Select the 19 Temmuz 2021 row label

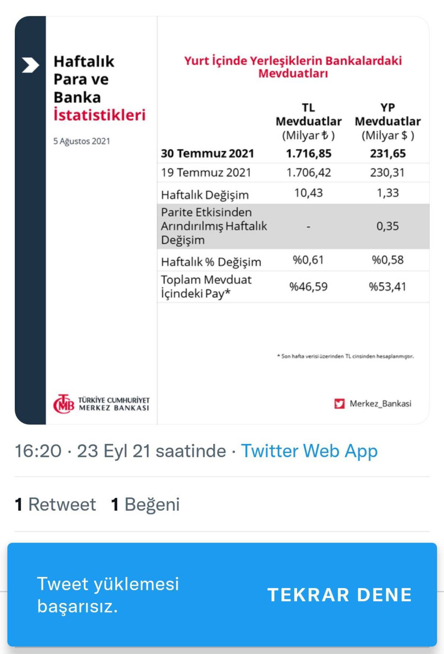coord(206,173)
